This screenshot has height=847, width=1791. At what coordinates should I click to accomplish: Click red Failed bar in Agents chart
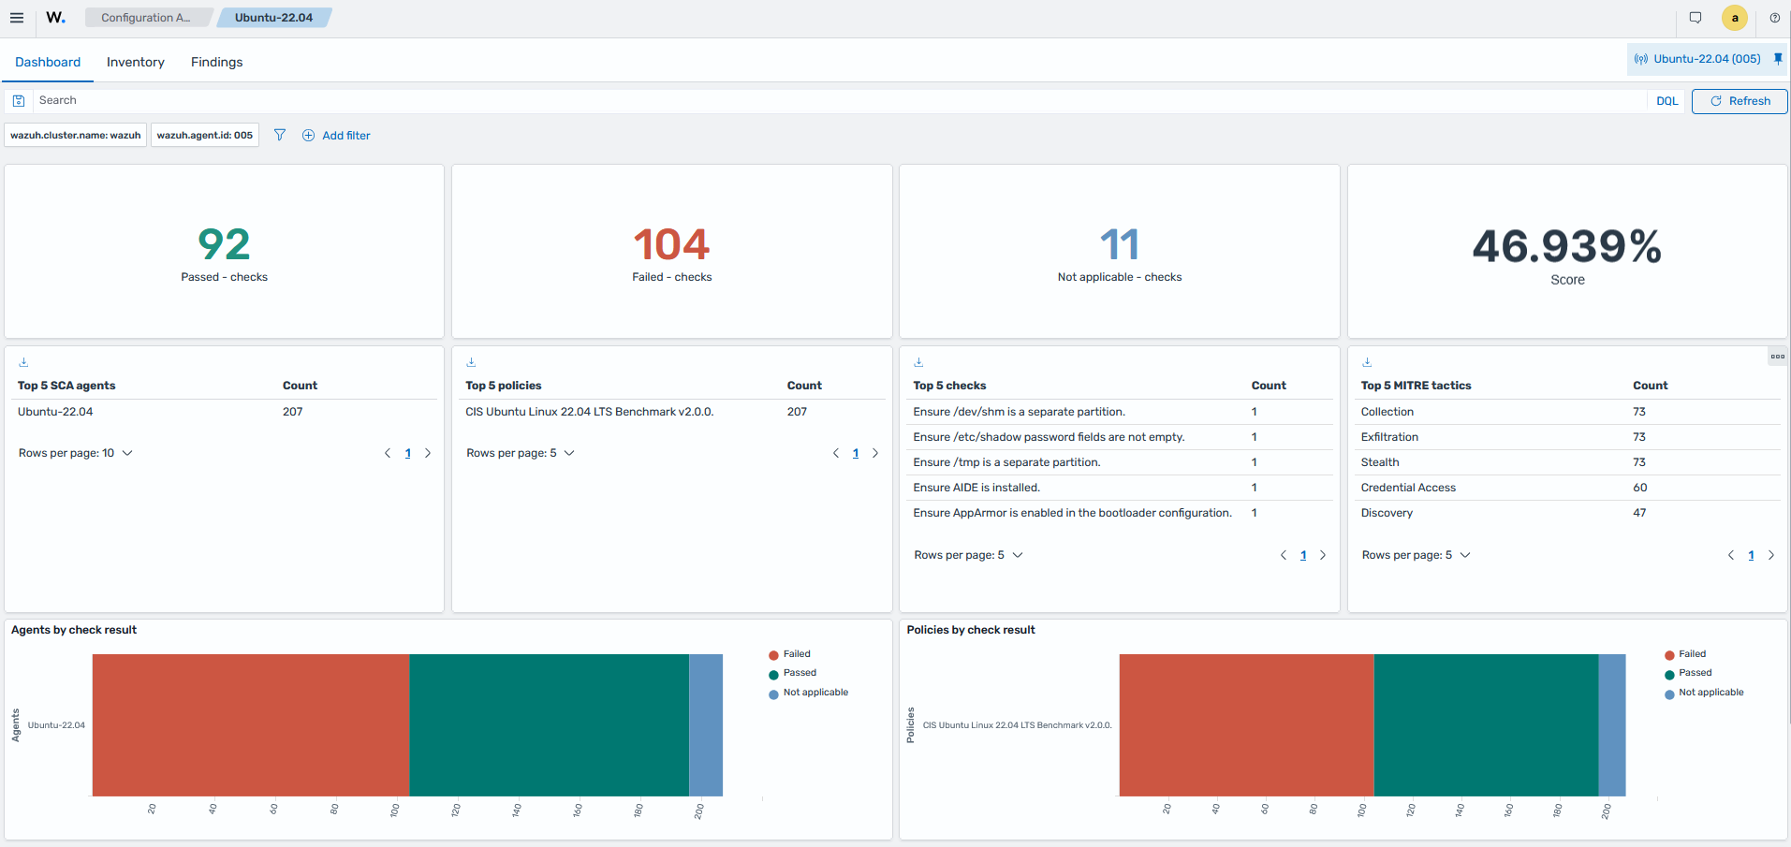coord(251,725)
